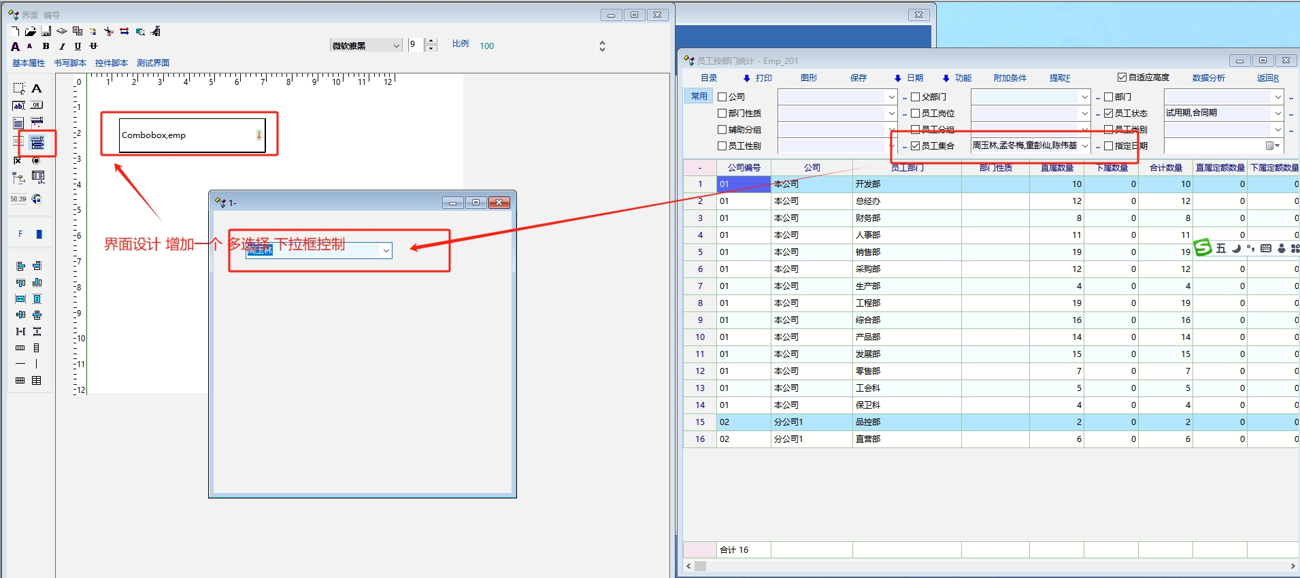Switch to the 测试界面 tab
Viewport: 1300px width, 578px height.
(x=153, y=63)
